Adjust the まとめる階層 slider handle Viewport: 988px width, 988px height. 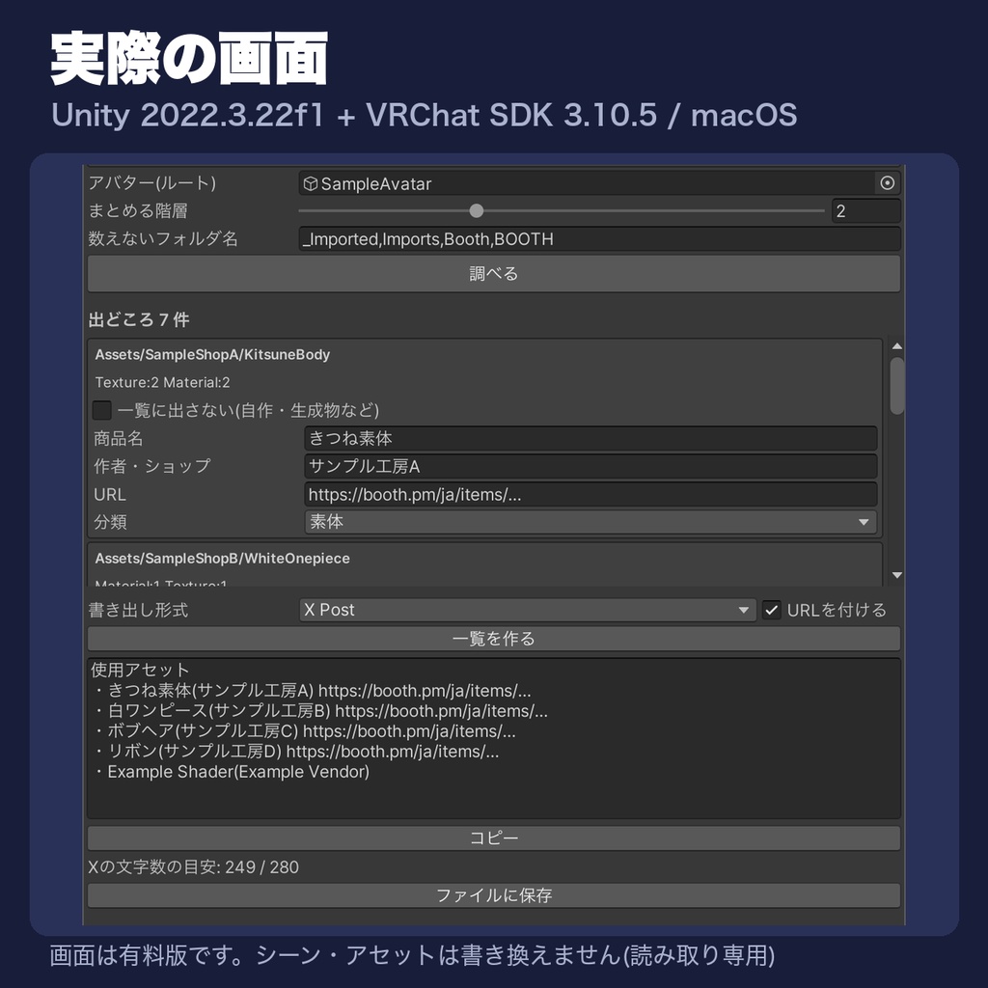(x=477, y=211)
